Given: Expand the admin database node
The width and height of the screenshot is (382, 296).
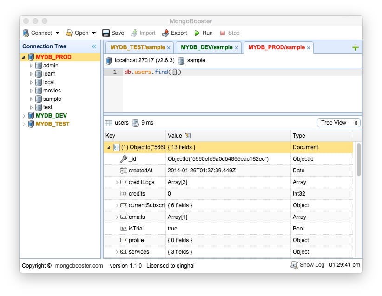Looking at the screenshot, I should coord(31,66).
